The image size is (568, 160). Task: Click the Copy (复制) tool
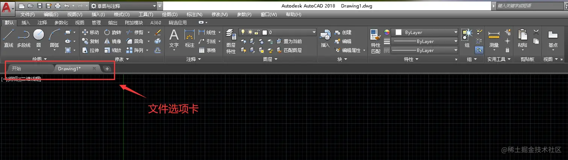tap(91, 42)
